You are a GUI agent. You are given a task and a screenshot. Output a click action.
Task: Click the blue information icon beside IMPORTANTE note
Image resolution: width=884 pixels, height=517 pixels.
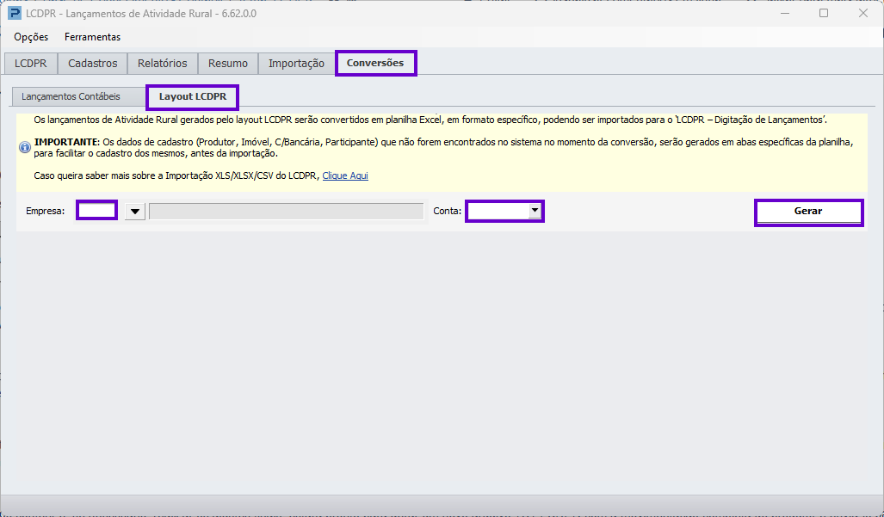[25, 148]
